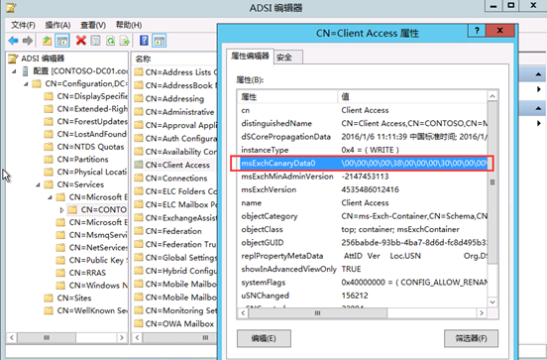The image size is (547, 360).
Task: Click the Forward arrow toolbar icon
Action: pyautogui.click(x=28, y=41)
